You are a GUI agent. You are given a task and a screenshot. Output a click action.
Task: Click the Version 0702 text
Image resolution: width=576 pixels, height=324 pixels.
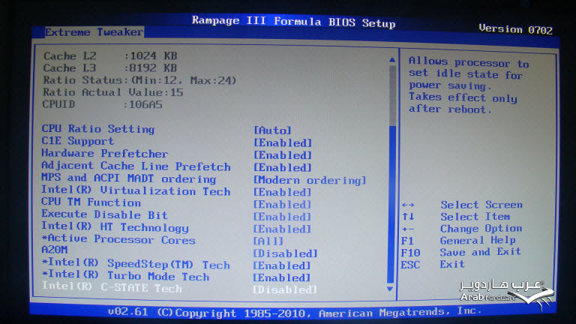click(516, 29)
